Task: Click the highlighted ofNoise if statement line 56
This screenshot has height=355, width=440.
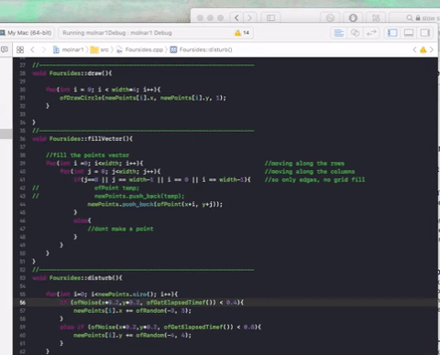Action: (152, 303)
